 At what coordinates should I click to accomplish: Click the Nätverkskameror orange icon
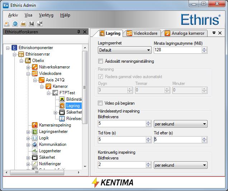click(35, 67)
